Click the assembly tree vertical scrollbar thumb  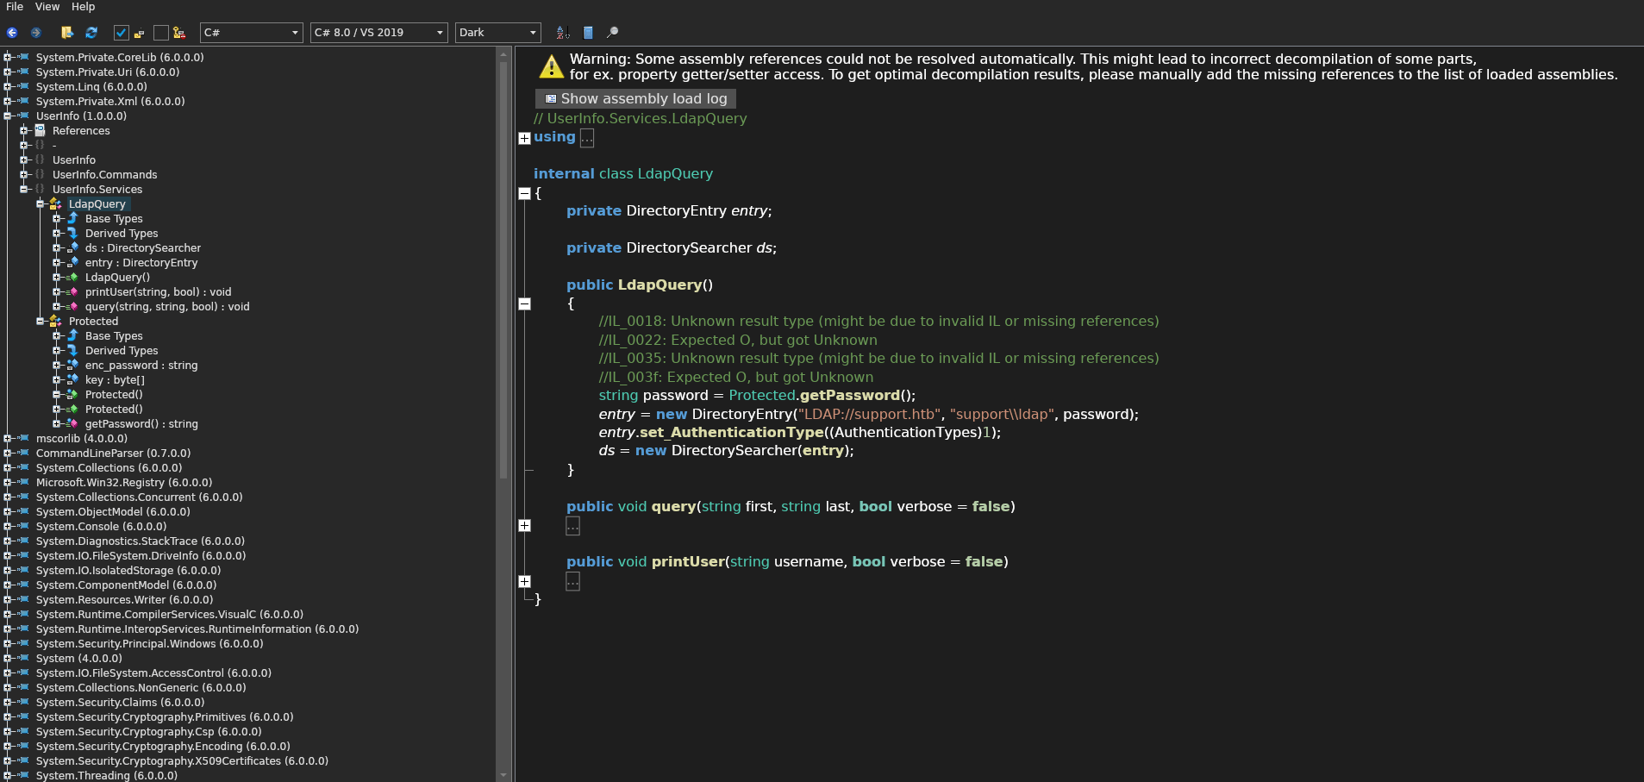[x=503, y=269]
